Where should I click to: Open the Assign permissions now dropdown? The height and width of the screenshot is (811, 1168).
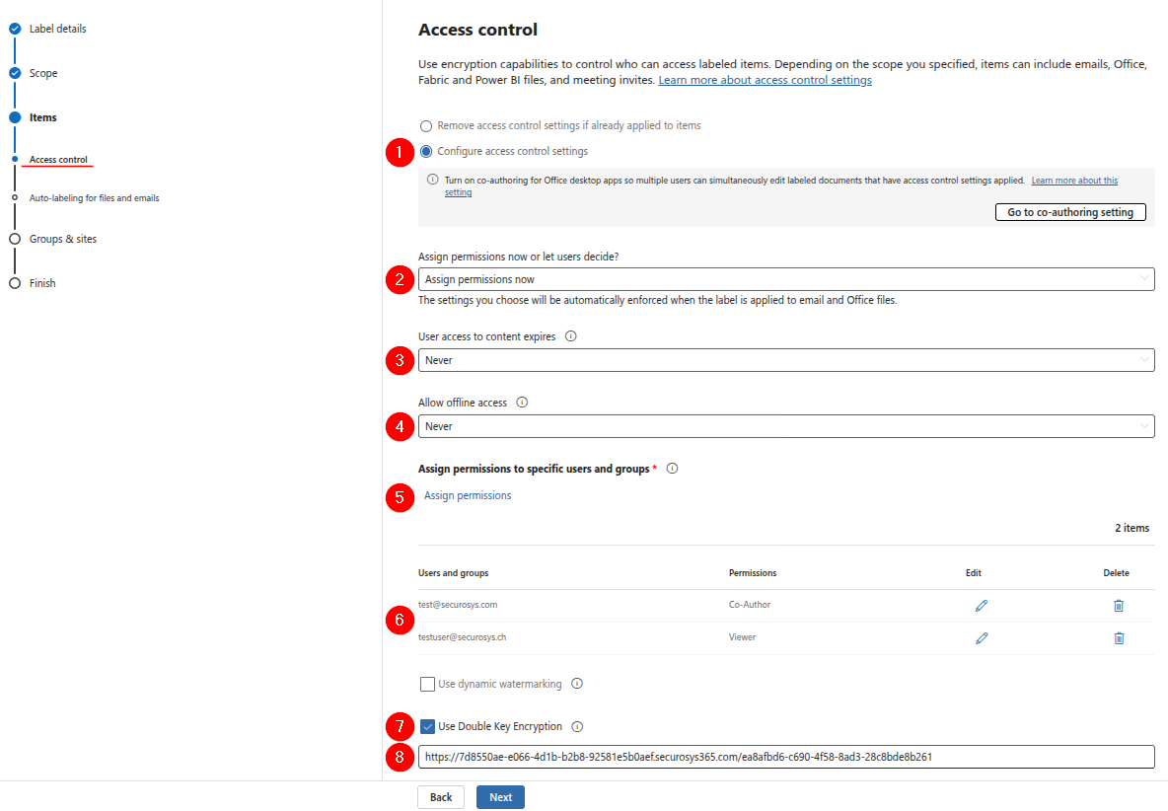pos(785,279)
